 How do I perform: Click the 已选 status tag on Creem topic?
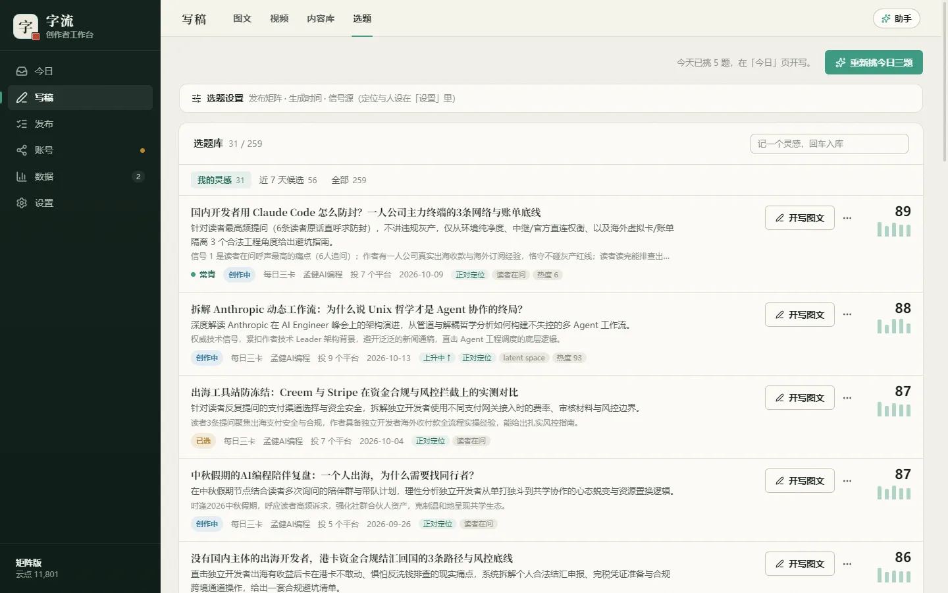[203, 441]
